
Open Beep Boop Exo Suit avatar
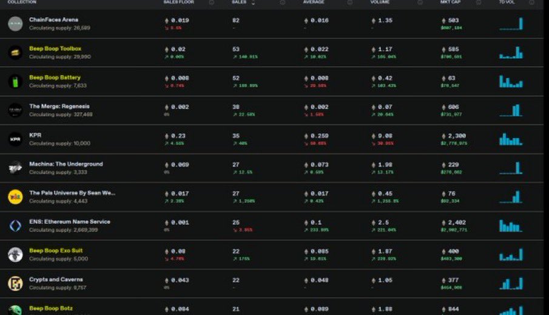click(15, 254)
